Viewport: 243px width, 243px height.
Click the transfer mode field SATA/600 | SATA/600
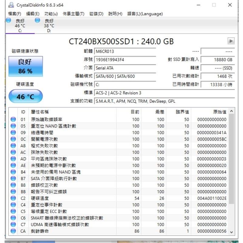coord(125,76)
